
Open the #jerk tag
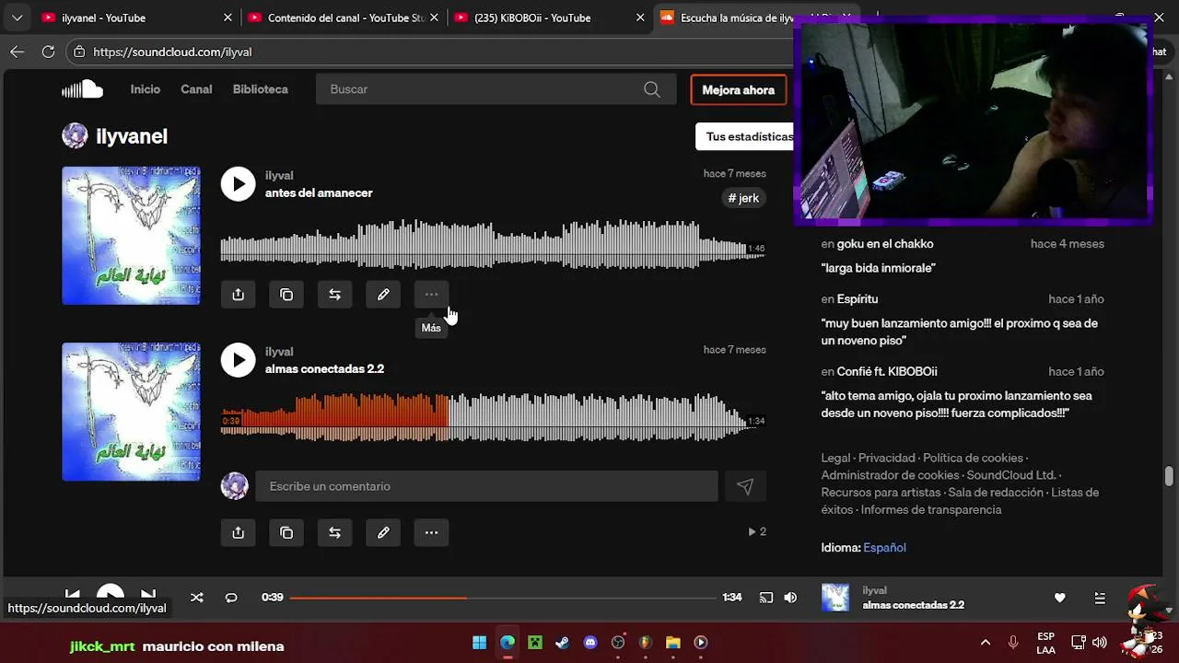(x=743, y=198)
